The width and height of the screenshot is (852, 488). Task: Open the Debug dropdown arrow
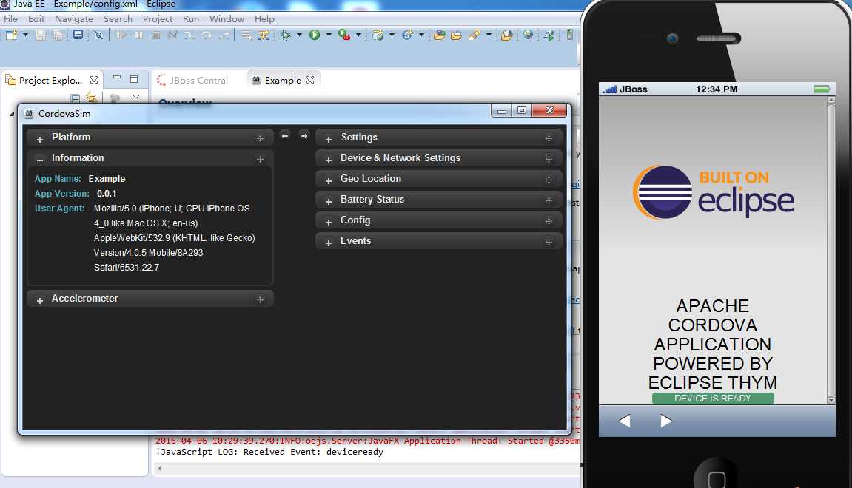tap(299, 35)
